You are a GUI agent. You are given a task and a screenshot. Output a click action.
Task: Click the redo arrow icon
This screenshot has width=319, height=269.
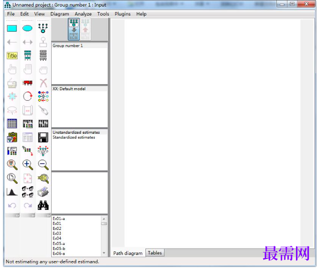tap(28, 205)
